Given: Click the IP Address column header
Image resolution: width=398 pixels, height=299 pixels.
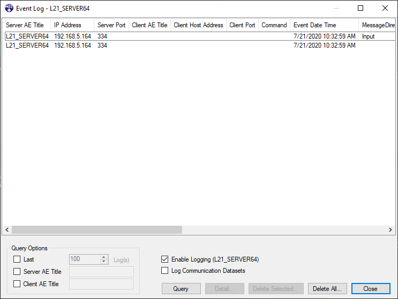Looking at the screenshot, I should tap(68, 25).
